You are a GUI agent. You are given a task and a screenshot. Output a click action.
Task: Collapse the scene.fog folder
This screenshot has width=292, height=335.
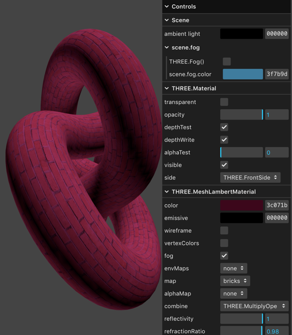click(x=166, y=47)
